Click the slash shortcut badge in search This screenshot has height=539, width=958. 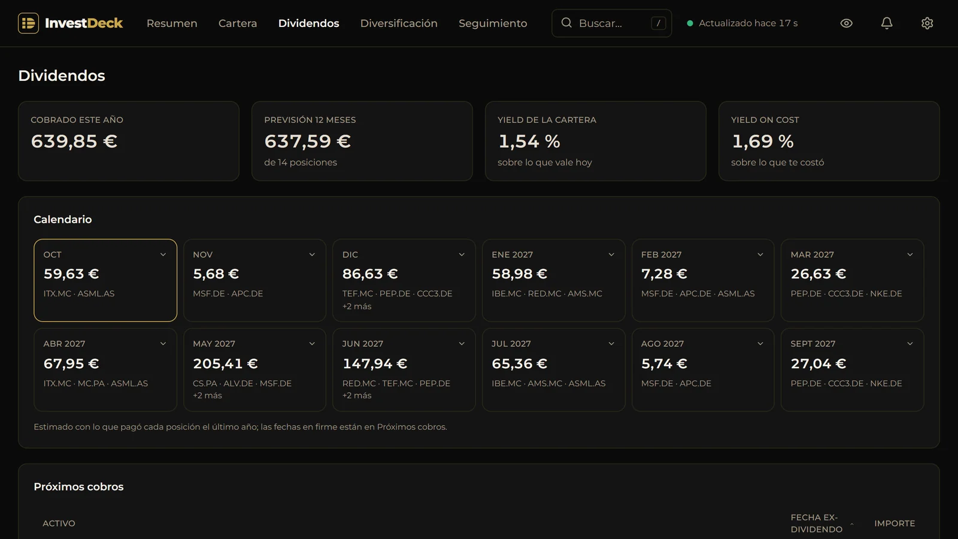click(x=658, y=23)
